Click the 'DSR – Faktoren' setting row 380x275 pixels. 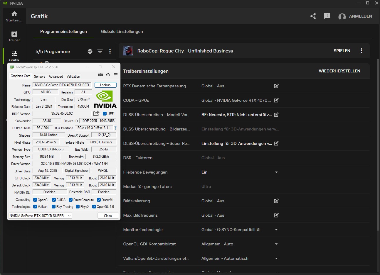[x=244, y=158]
